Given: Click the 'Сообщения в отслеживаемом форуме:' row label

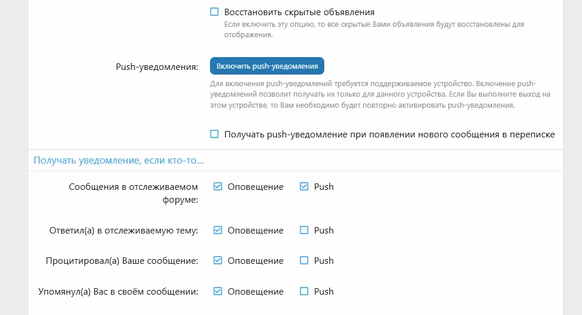Looking at the screenshot, I should (x=133, y=193).
